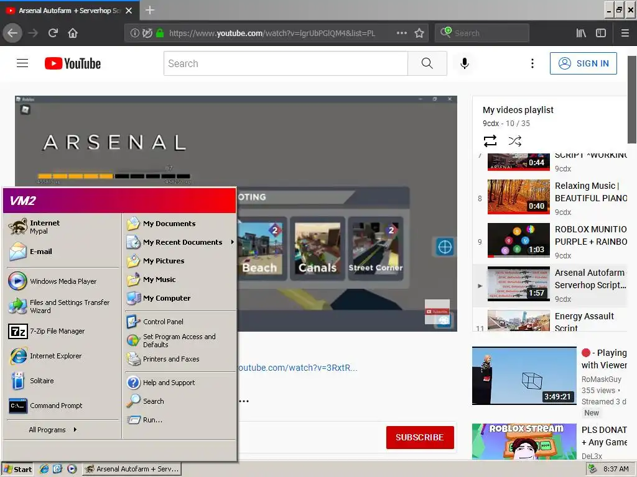
Task: Launch 7-Zip File Manager
Action: pyautogui.click(x=63, y=331)
